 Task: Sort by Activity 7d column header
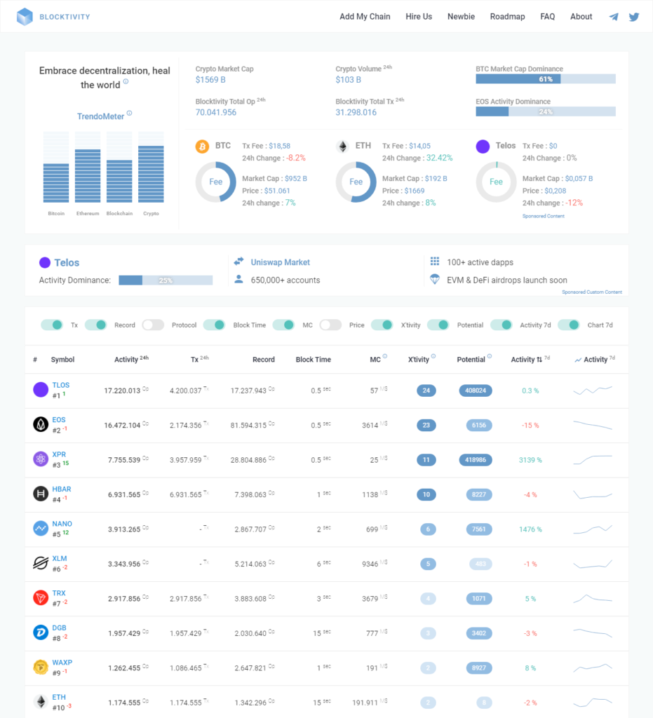pyautogui.click(x=530, y=360)
